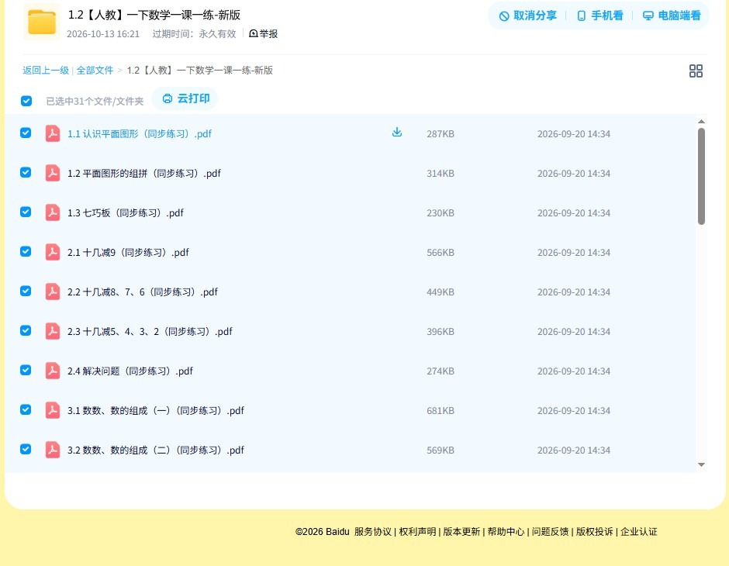Toggle the select-all files checkbox
729x566 pixels.
pyautogui.click(x=26, y=101)
